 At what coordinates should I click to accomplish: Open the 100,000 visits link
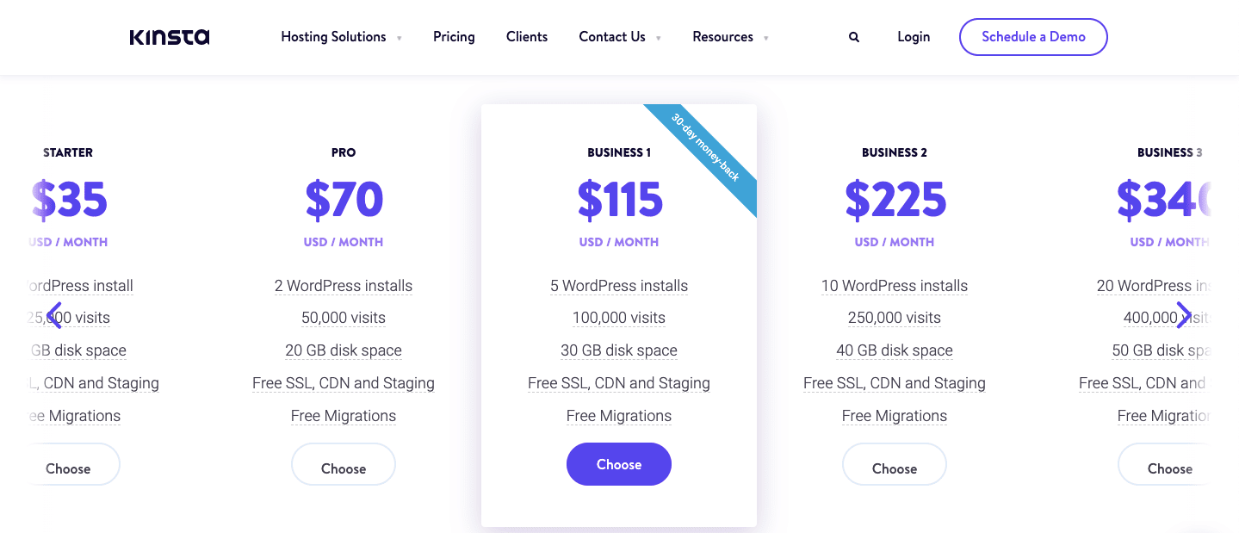(x=618, y=317)
